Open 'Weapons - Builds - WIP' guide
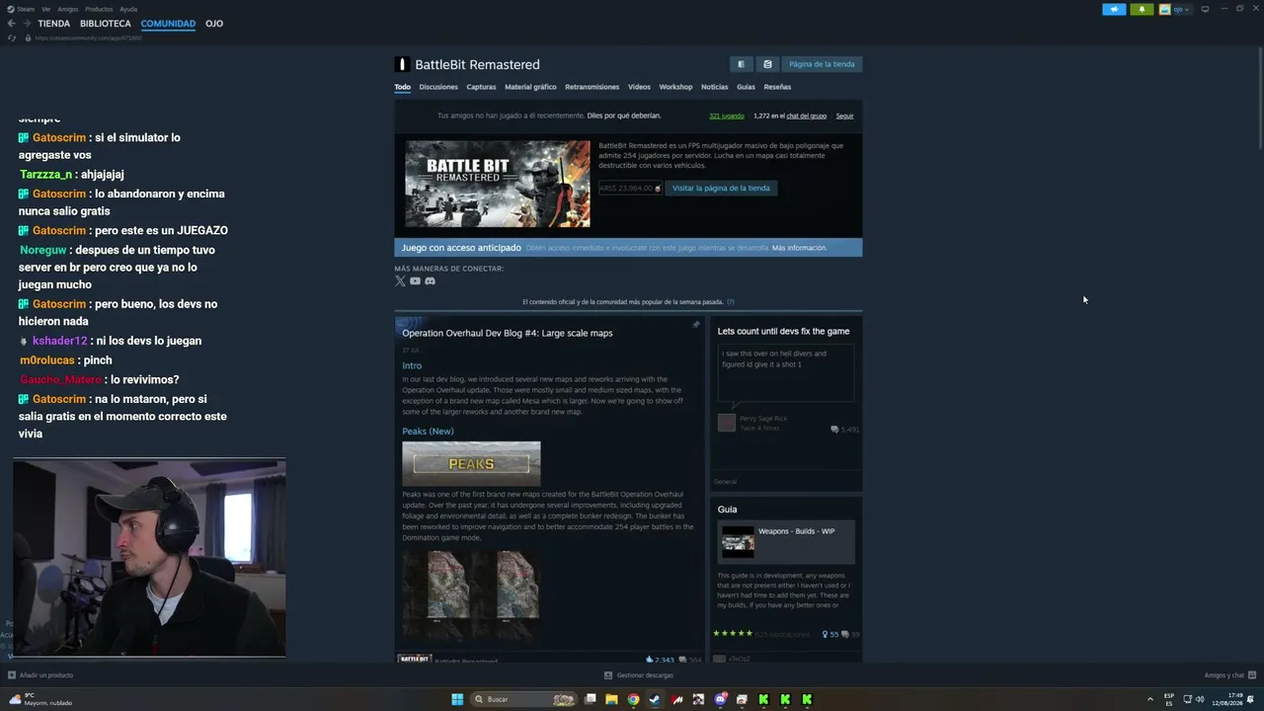 (x=797, y=531)
